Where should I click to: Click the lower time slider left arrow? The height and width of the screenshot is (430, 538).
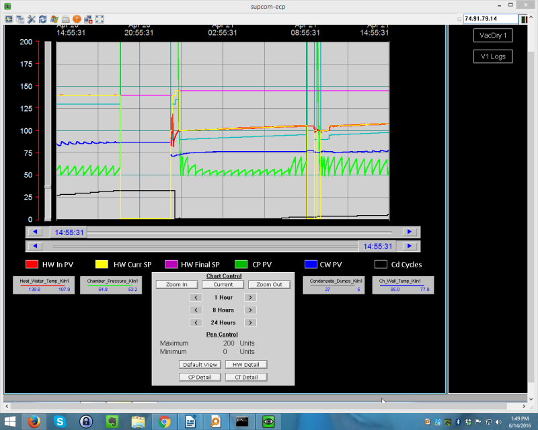[35, 246]
